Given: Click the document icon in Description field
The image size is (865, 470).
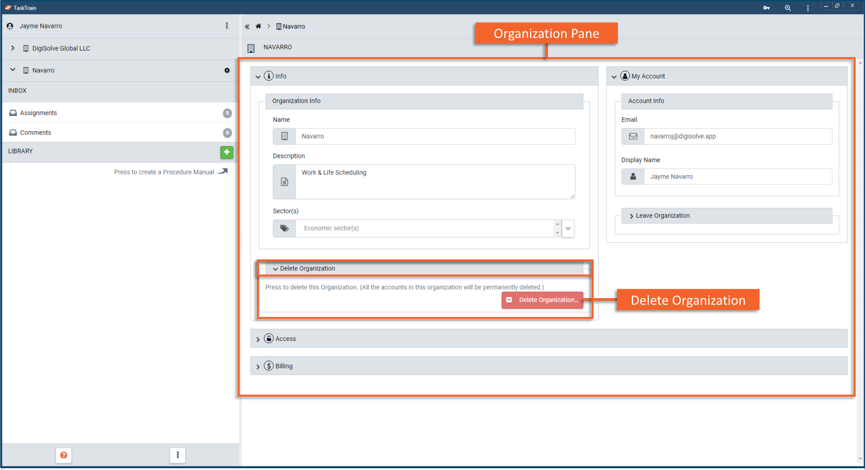Looking at the screenshot, I should [x=284, y=182].
